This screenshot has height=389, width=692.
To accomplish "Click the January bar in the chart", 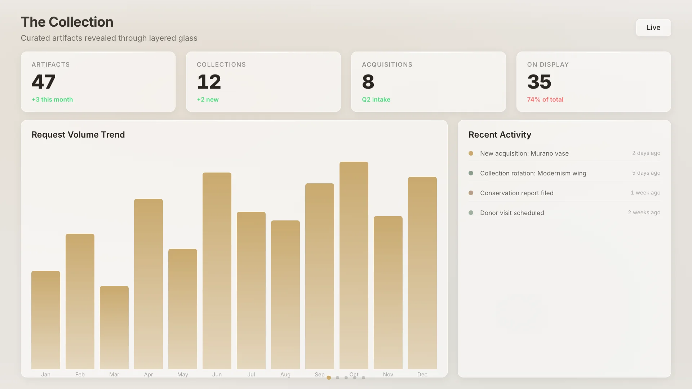I will 46,320.
